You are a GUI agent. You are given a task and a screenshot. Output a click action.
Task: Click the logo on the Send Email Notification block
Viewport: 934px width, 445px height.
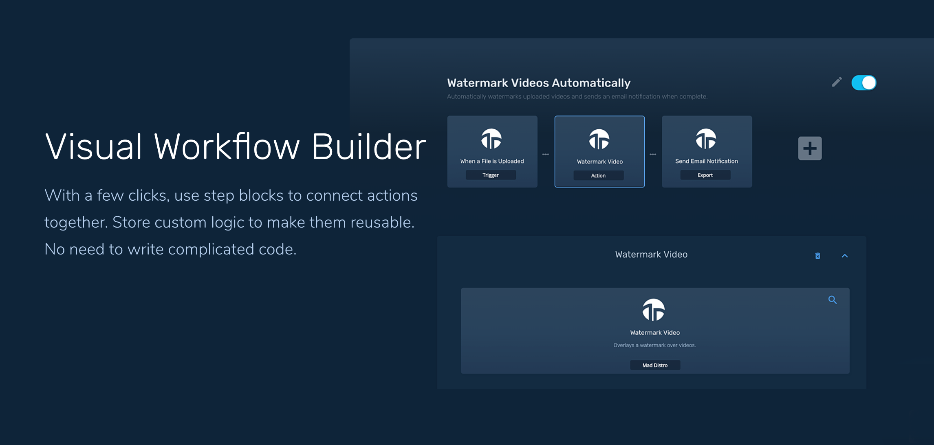coord(706,140)
